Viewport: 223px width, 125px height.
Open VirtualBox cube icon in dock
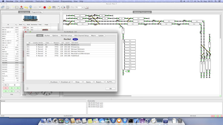[x=148, y=121]
